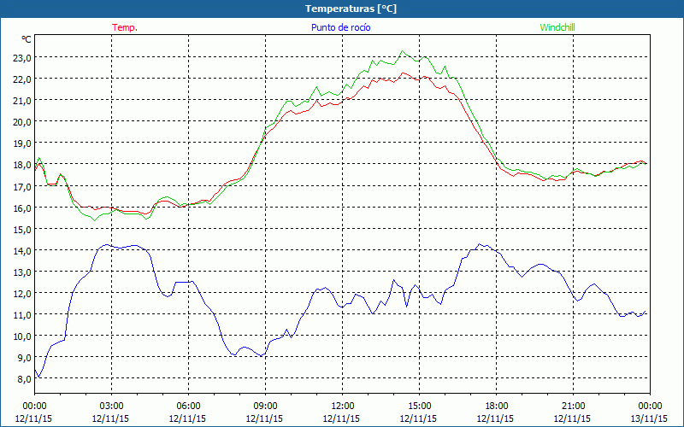The height and width of the screenshot is (427, 684).
Task: Click the 18:00 time axis label
Action: (496, 406)
